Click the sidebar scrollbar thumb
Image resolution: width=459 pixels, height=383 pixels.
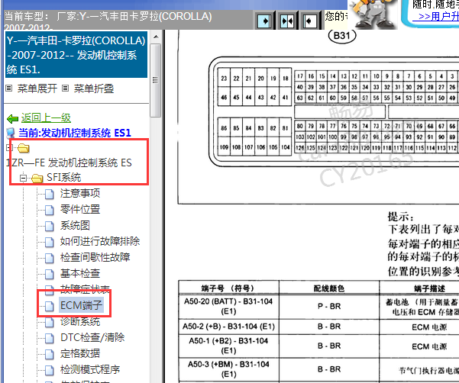(156, 80)
